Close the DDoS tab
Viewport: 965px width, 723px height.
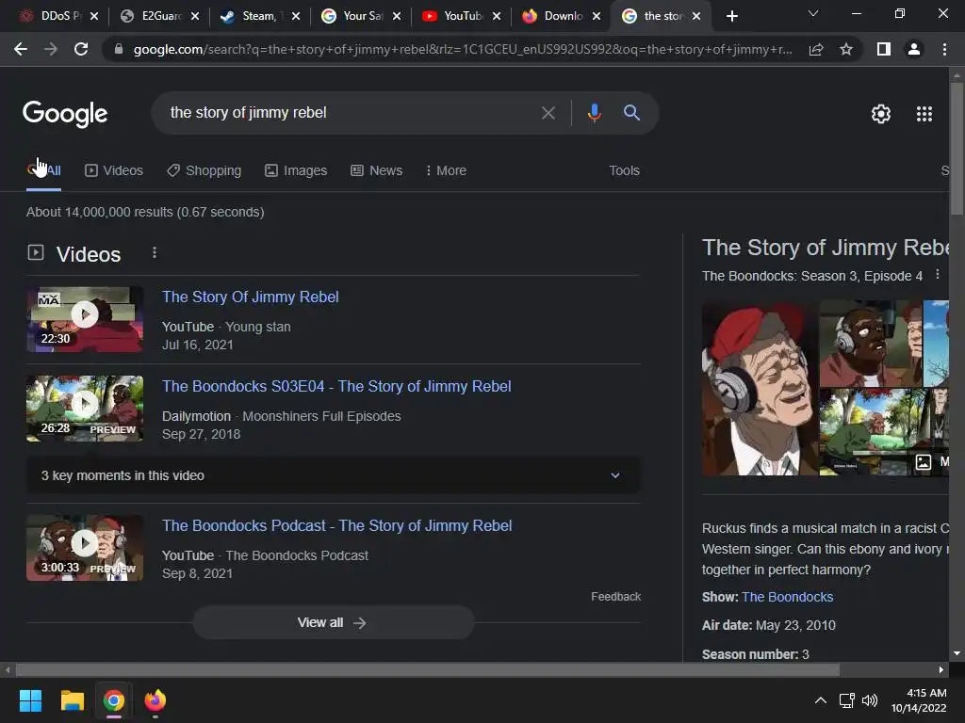coord(94,16)
